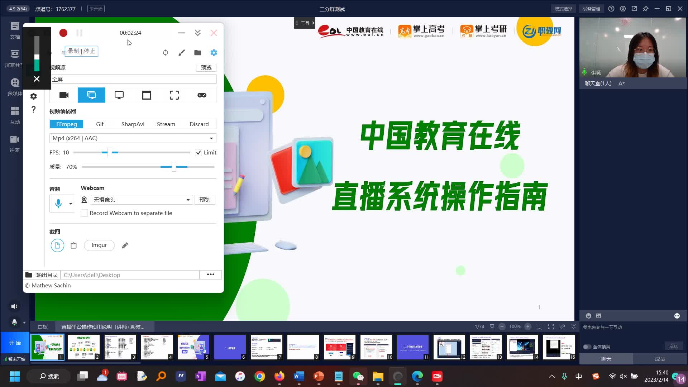Open WeChat from the taskbar
Viewport: 688px width, 387px height.
(x=358, y=376)
